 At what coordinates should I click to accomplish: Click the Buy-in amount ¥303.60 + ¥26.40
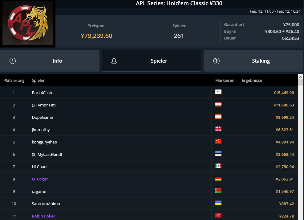tap(282, 31)
